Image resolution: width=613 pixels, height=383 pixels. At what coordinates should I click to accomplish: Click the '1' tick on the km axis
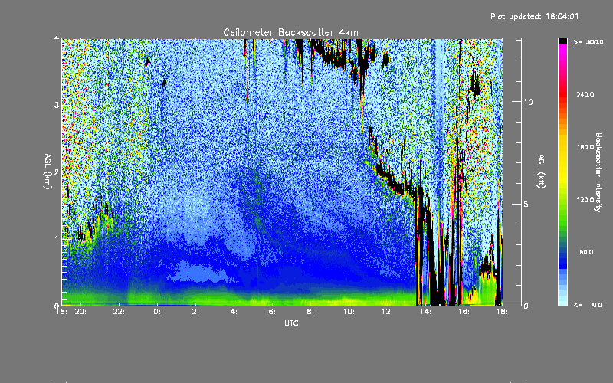point(57,239)
